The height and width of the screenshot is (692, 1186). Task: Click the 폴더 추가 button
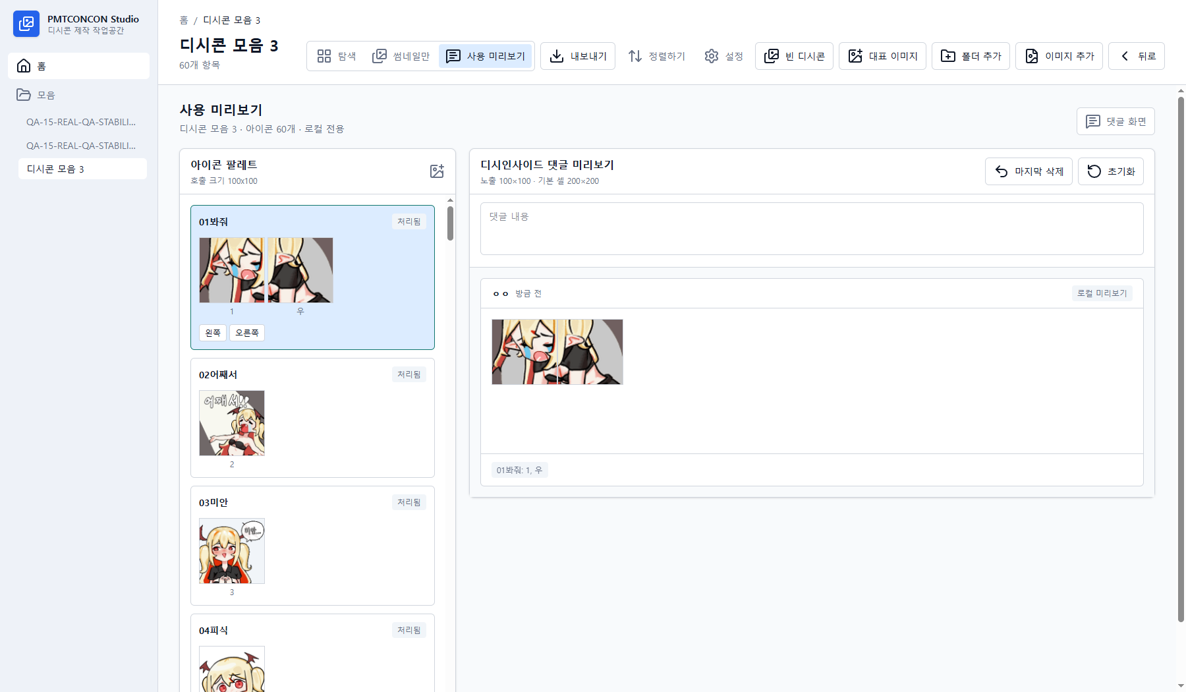(x=971, y=56)
